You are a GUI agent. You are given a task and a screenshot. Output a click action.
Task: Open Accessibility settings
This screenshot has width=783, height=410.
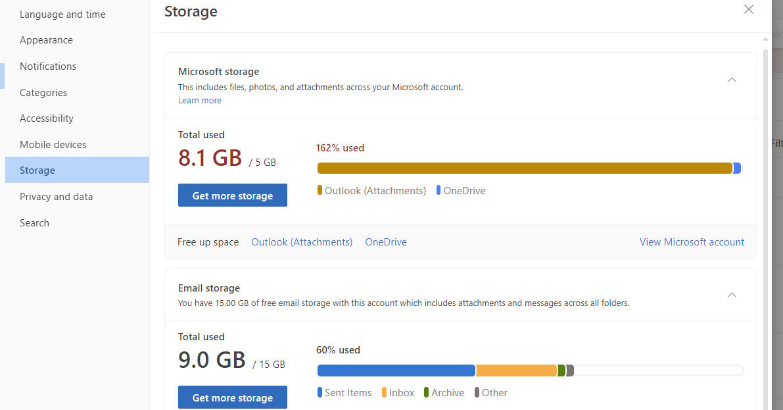tap(47, 118)
